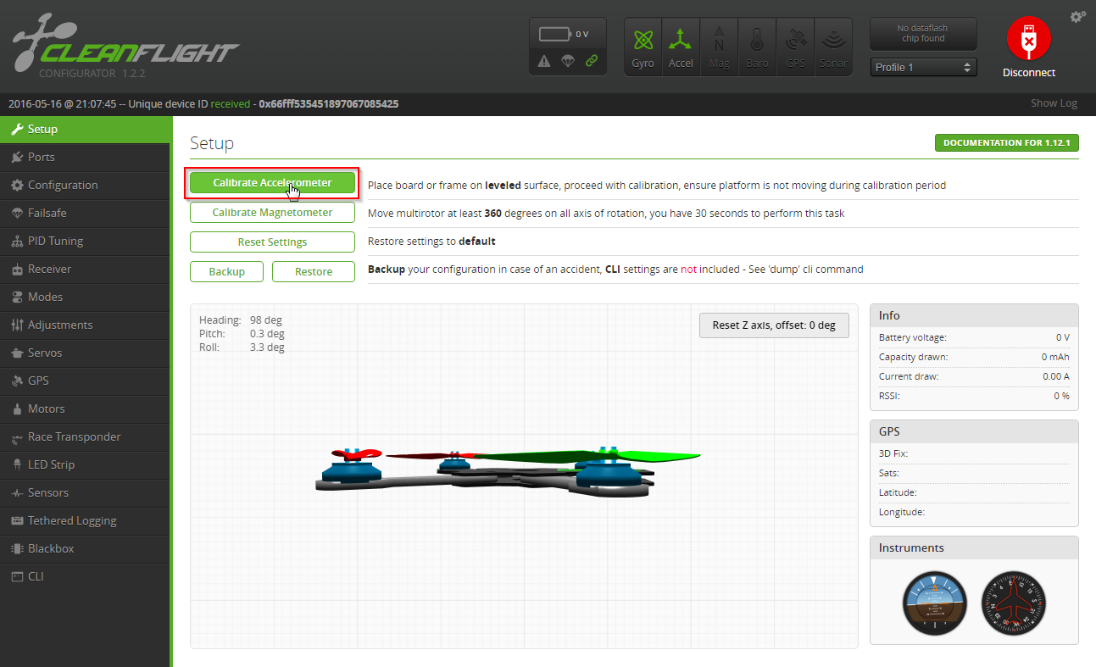This screenshot has height=667, width=1096.
Task: Click the USB connection link icon below battery
Action: [x=592, y=61]
